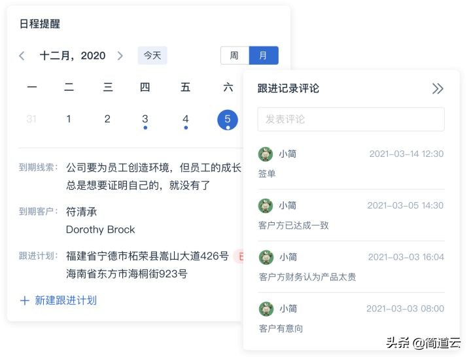Select the comment 签单
The width and height of the screenshot is (471, 359).
(267, 174)
